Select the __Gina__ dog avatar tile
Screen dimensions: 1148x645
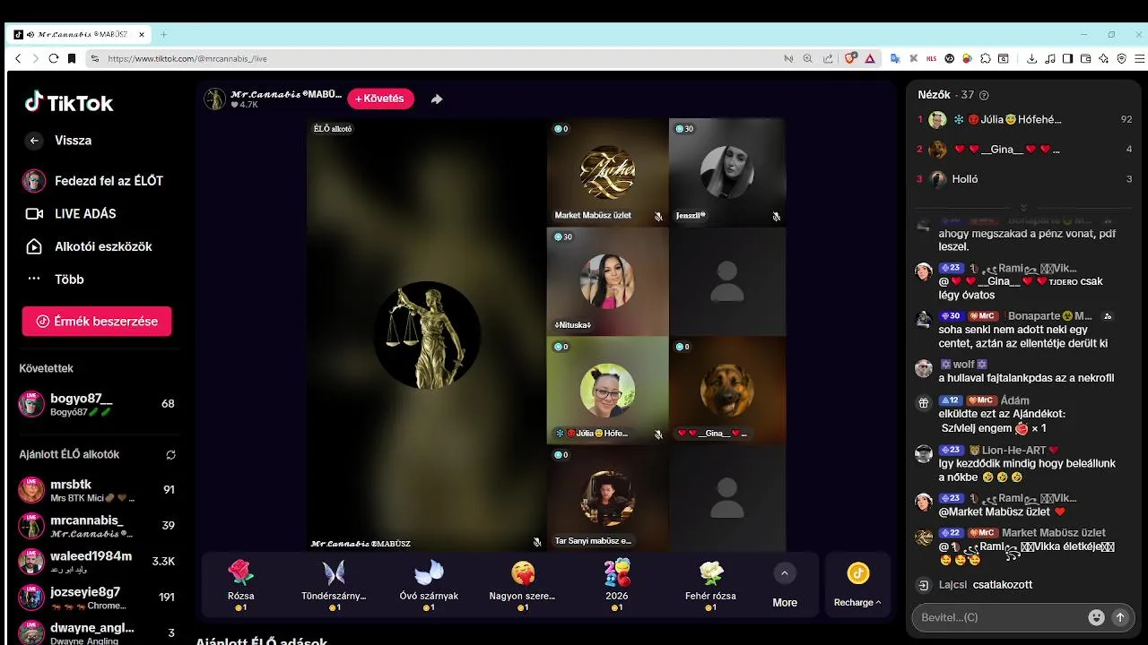click(x=727, y=390)
